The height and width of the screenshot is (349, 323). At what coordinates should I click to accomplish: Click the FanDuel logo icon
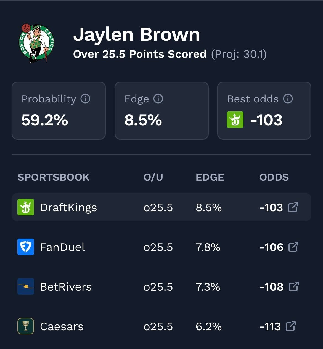[26, 247]
